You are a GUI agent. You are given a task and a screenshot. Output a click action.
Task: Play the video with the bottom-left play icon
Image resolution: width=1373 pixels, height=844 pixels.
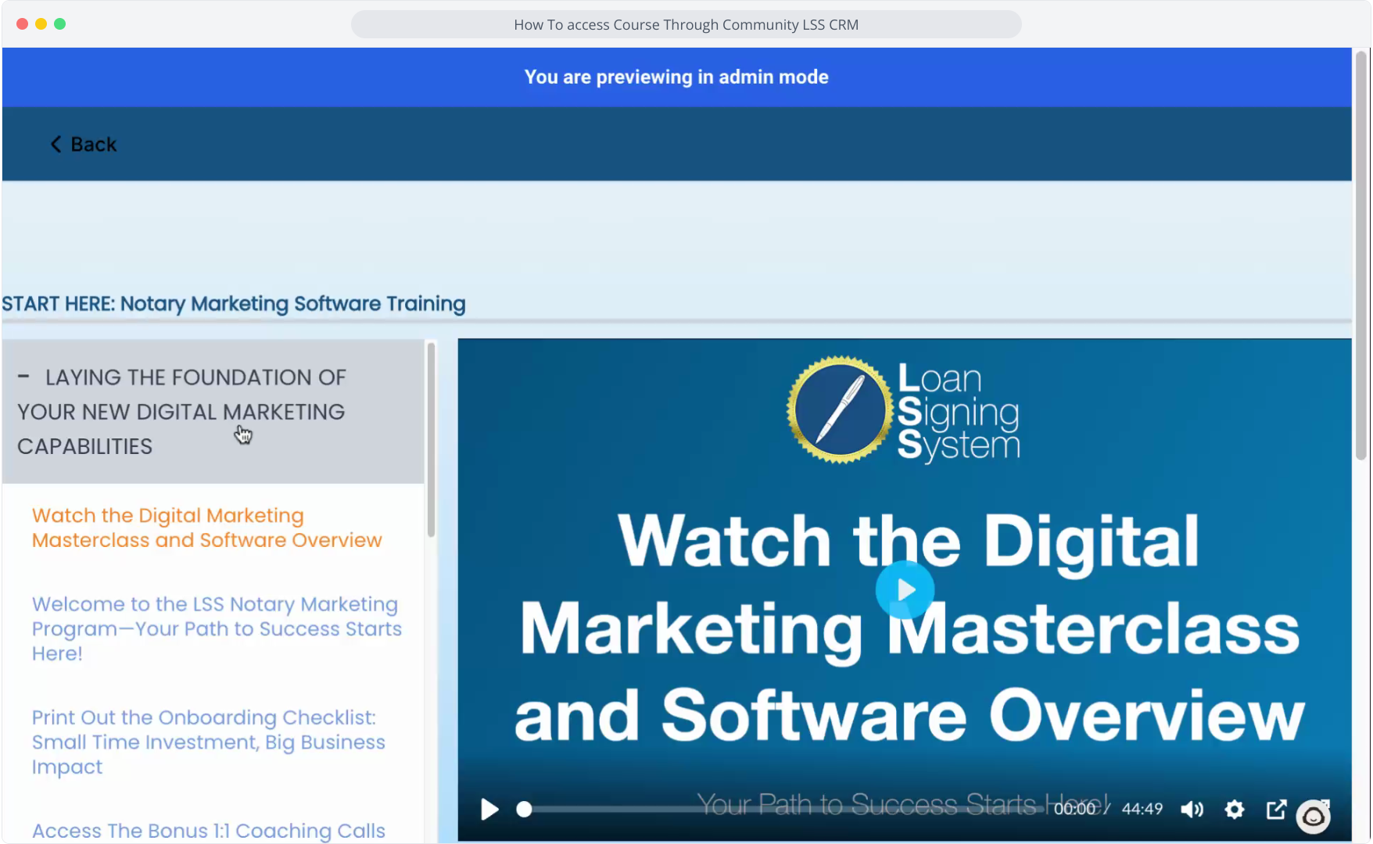click(489, 809)
